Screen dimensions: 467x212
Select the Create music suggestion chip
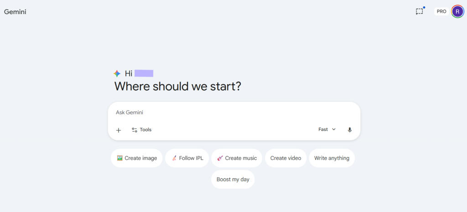click(237, 158)
